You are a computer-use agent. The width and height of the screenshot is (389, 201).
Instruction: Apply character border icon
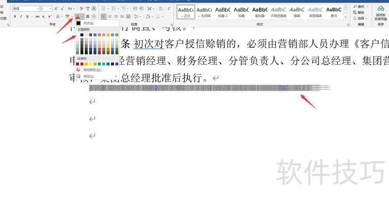click(94, 9)
